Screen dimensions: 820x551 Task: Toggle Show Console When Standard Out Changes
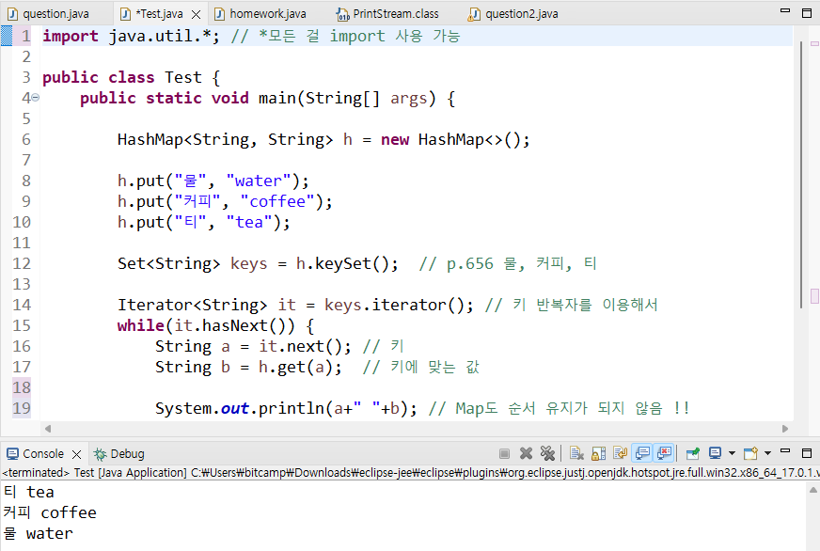pos(642,452)
